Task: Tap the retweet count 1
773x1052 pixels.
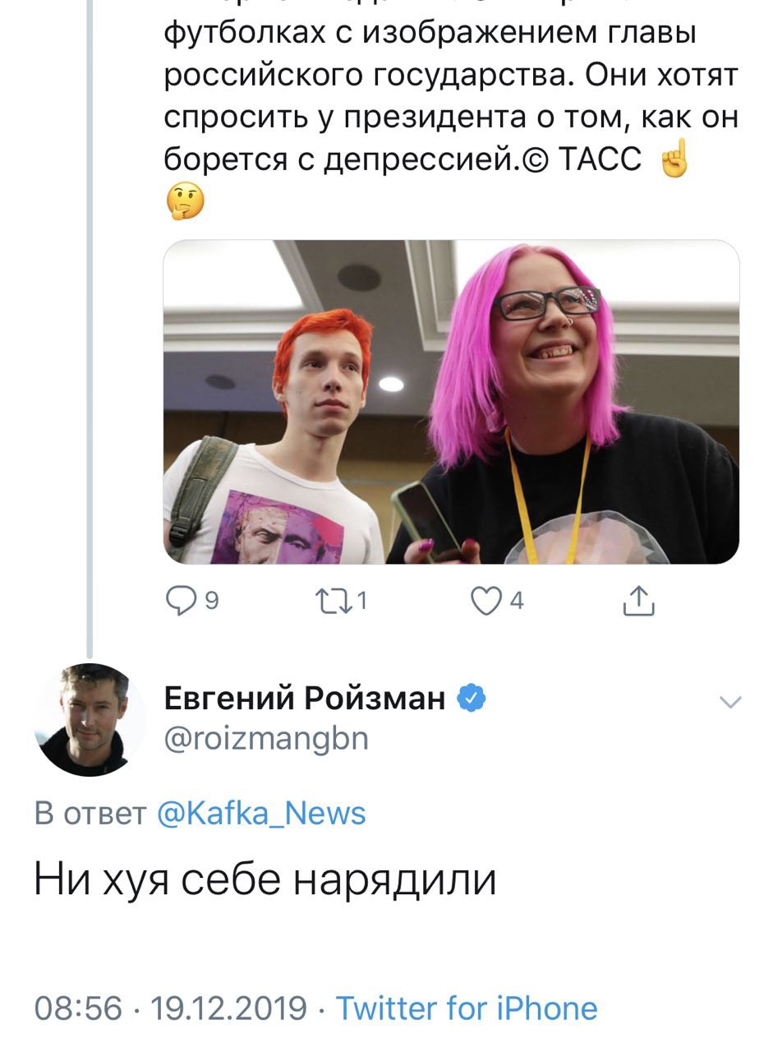Action: click(x=362, y=602)
